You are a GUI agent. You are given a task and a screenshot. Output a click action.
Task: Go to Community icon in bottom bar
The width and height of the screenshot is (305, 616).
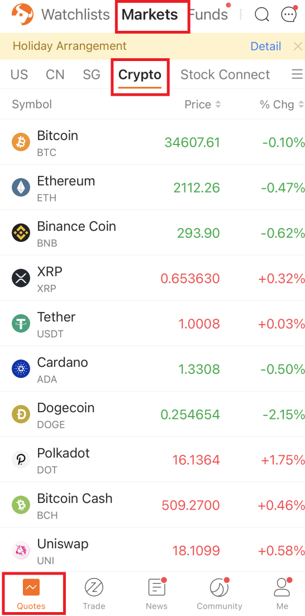click(219, 588)
